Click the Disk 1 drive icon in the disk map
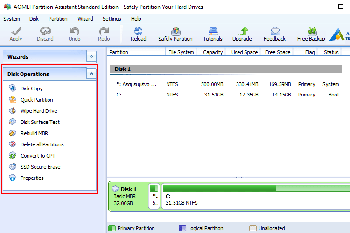This screenshot has width=350, height=233. (115, 189)
